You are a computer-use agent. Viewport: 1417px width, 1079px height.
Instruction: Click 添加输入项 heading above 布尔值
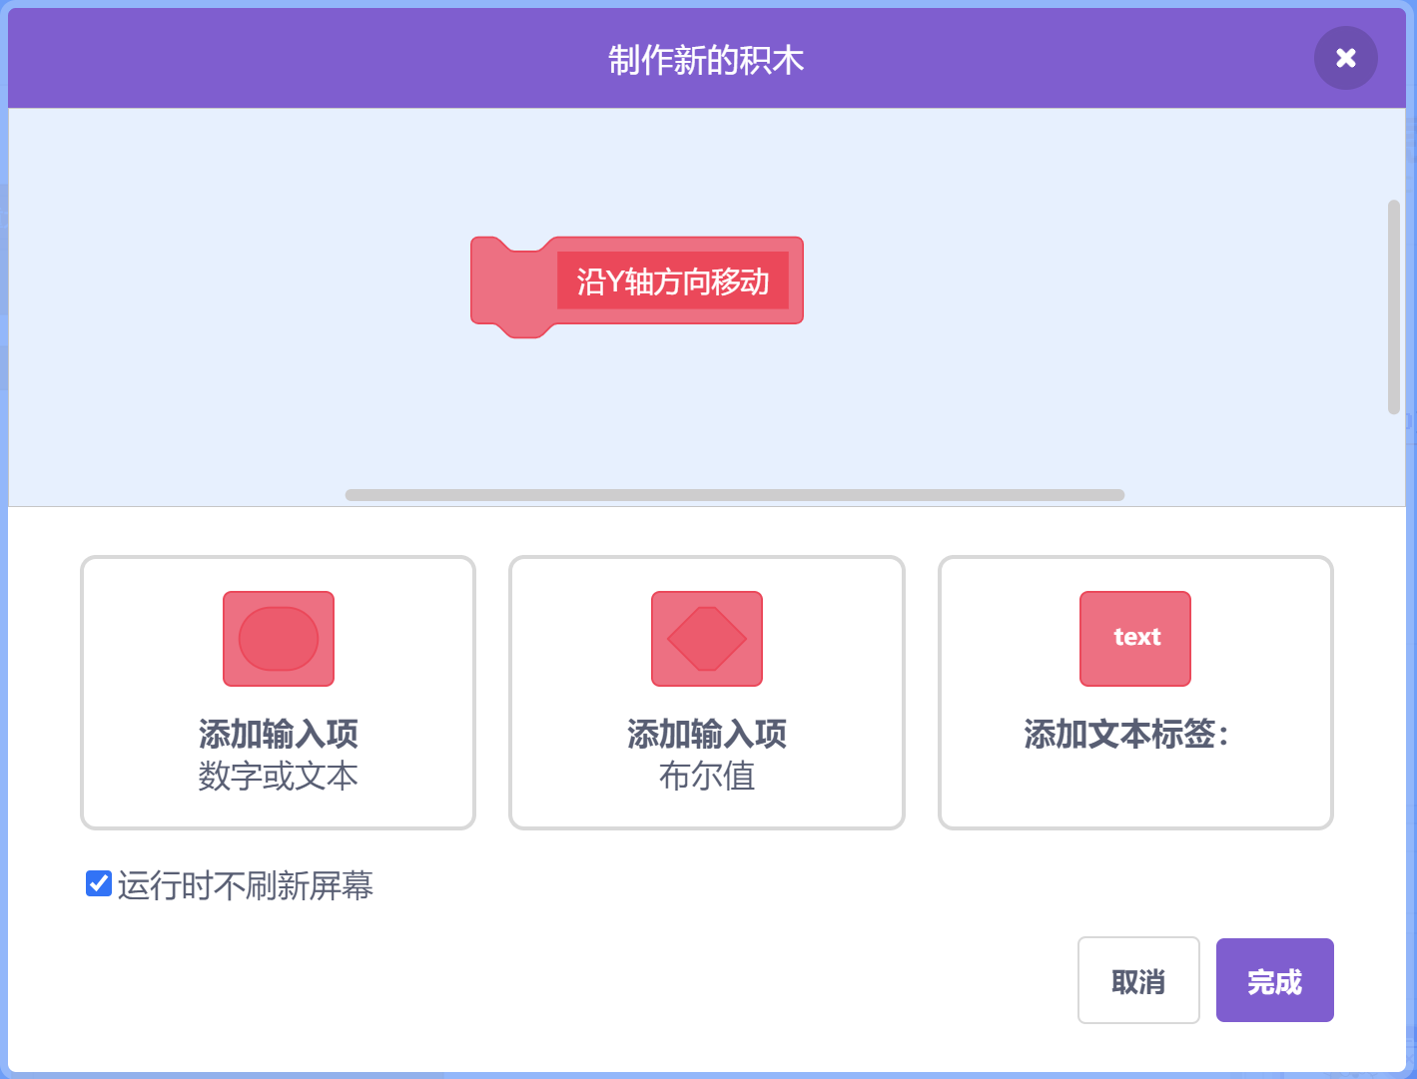click(x=707, y=735)
